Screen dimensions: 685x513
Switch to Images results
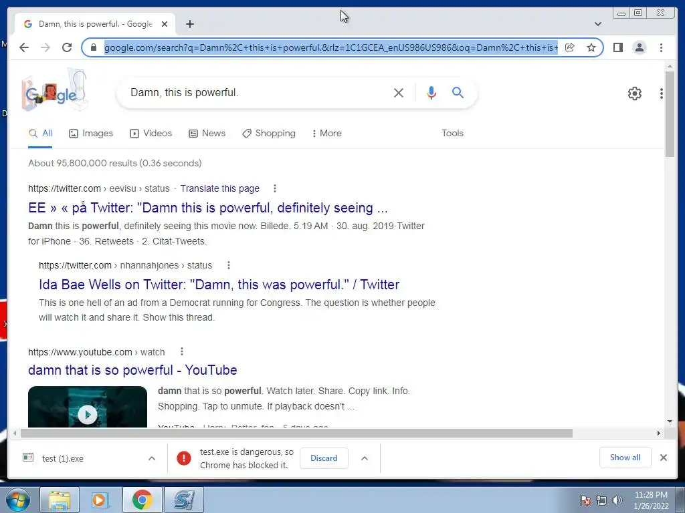[x=91, y=134]
